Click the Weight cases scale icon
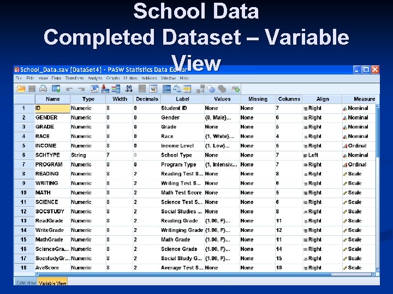393x294 pixels. point(177,89)
